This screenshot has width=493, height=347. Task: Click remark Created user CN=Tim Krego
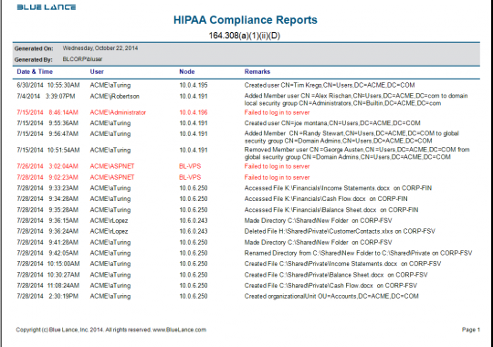[x=330, y=85]
